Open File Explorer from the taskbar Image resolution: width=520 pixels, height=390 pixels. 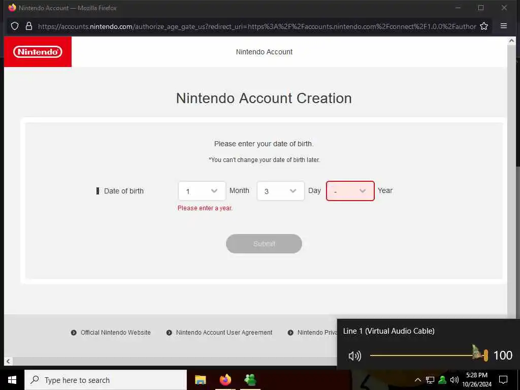[200, 380]
